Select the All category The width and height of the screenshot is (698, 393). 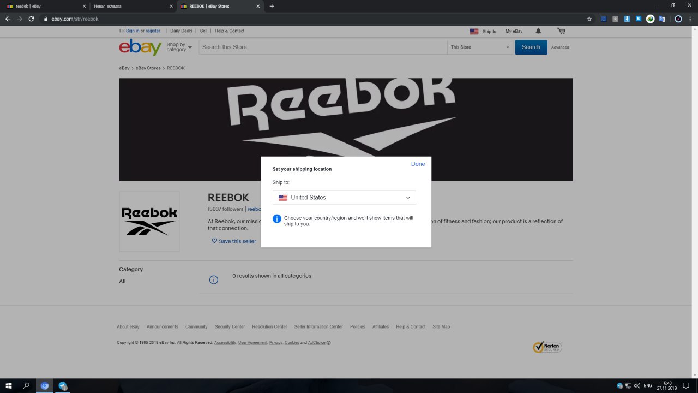pyautogui.click(x=122, y=282)
